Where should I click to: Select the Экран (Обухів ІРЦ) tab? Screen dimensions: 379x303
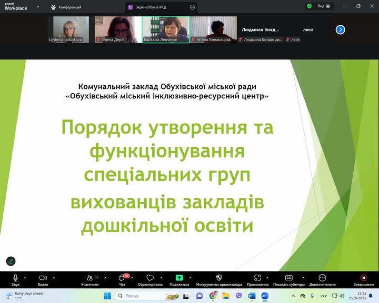tap(158, 7)
